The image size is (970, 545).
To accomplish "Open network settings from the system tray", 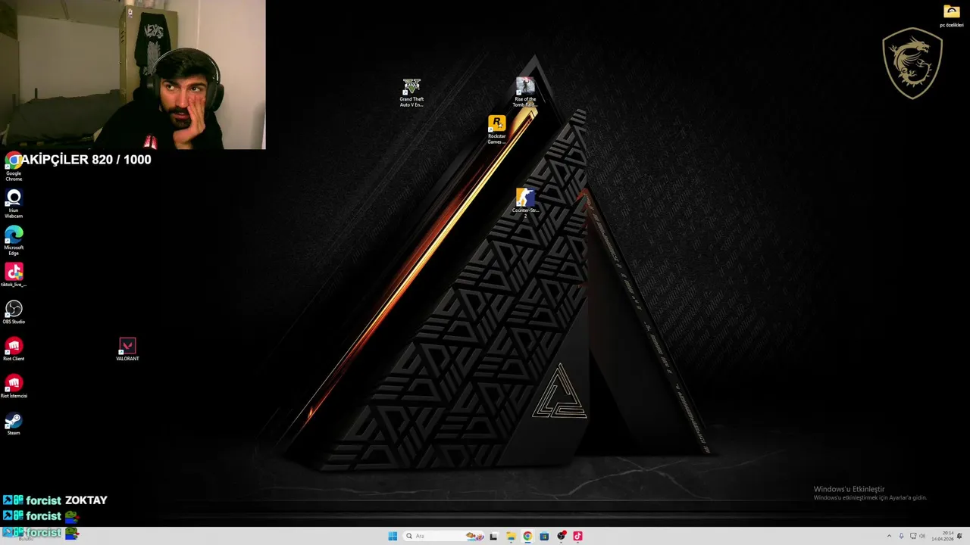I will click(x=912, y=536).
